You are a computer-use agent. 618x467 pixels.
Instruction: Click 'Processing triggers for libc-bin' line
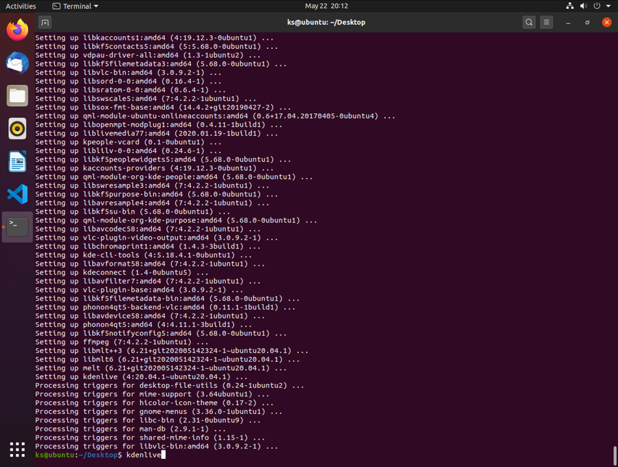(148, 420)
